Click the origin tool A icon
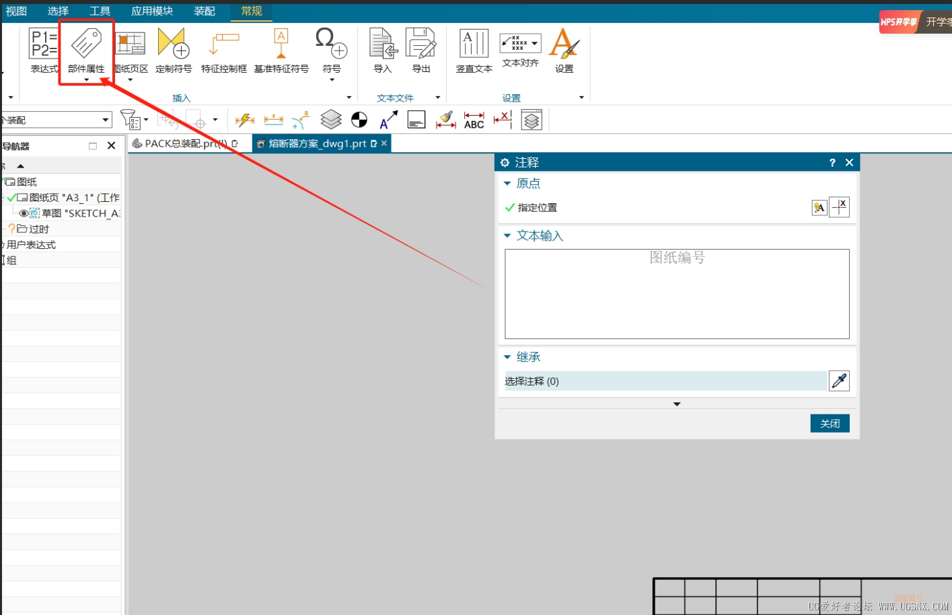Screen dimensions: 952x615 coord(819,207)
